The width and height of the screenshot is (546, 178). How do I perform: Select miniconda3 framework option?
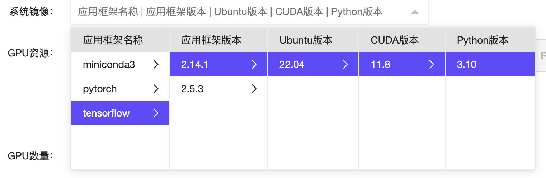click(x=109, y=65)
